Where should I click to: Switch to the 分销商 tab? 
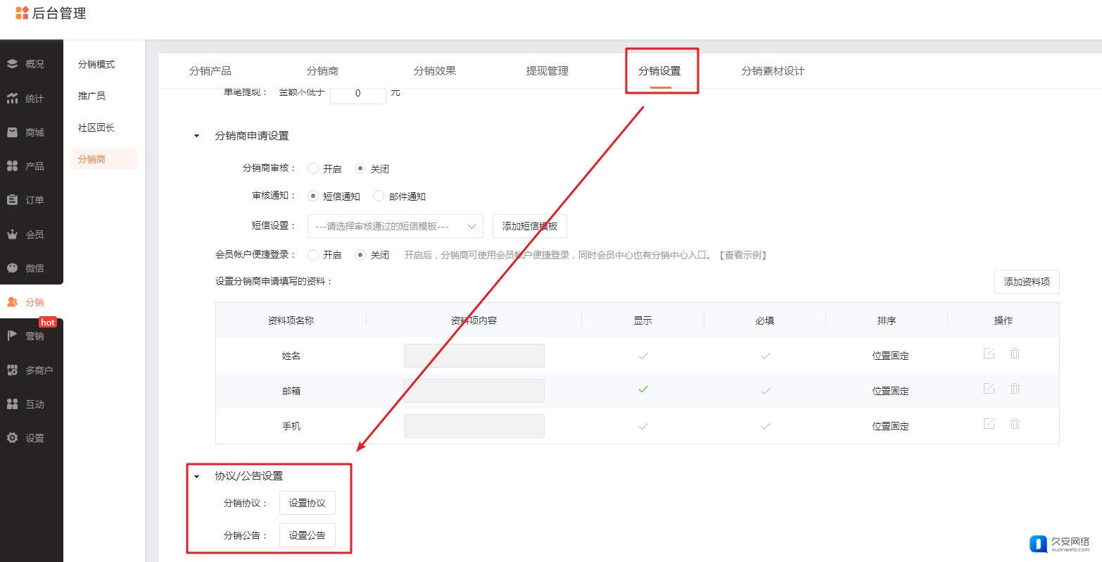(x=322, y=71)
